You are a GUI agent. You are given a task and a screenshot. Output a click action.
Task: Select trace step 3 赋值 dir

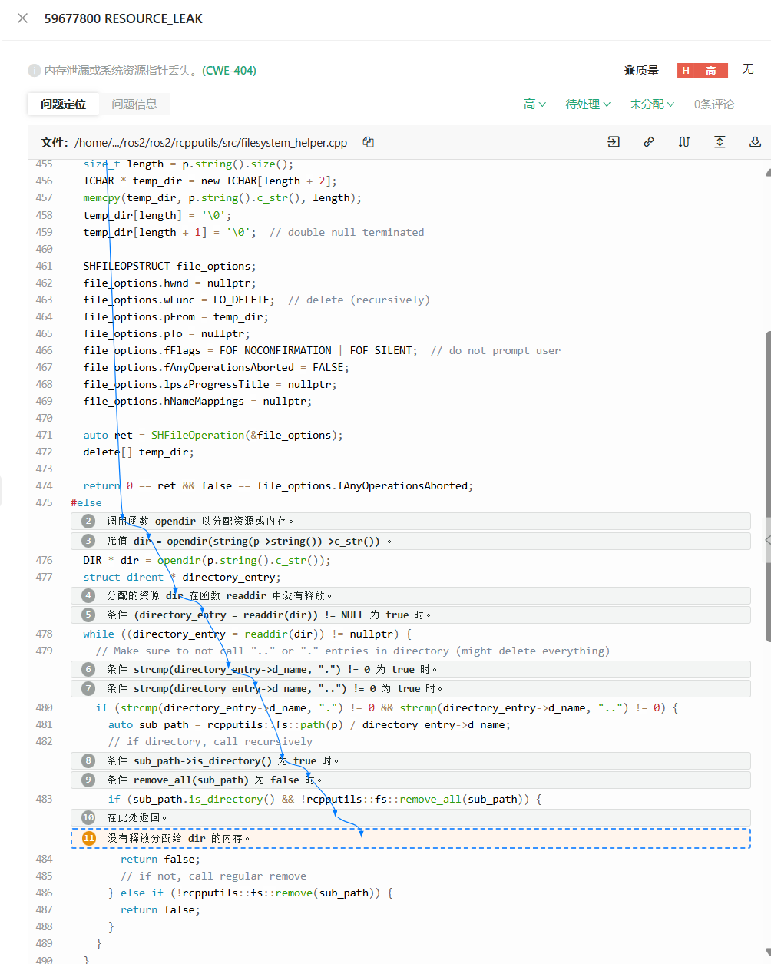pos(411,541)
